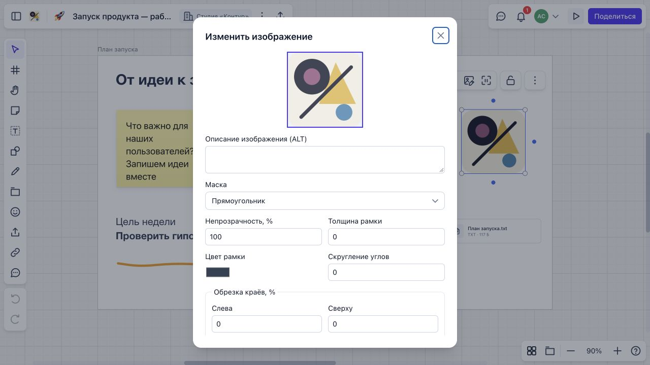650x365 pixels.
Task: Click the «Слева» crop field
Action: (267, 324)
